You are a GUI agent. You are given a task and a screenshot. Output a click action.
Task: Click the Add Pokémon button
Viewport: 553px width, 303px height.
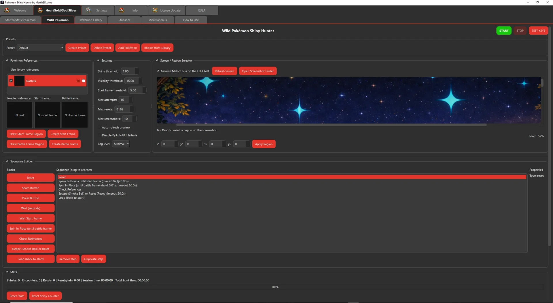point(128,48)
